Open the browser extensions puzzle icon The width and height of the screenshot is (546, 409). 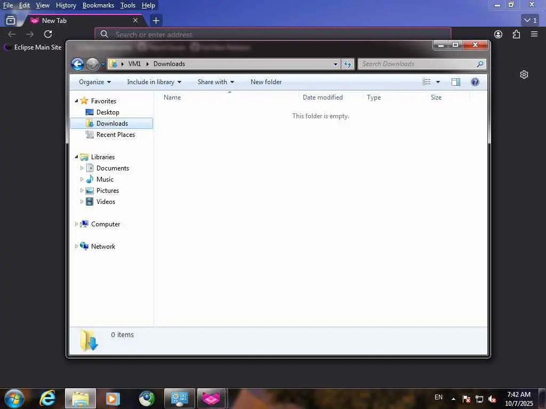point(516,34)
